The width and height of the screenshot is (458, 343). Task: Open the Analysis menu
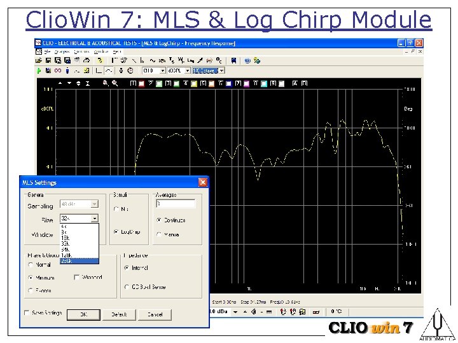point(62,51)
